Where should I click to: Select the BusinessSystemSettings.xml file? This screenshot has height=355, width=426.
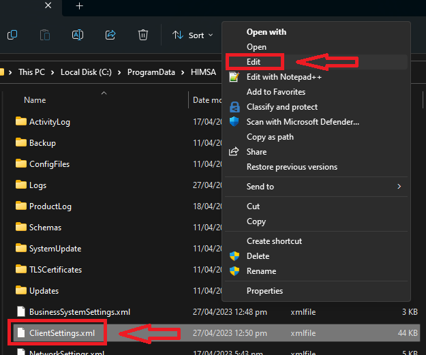click(x=79, y=312)
